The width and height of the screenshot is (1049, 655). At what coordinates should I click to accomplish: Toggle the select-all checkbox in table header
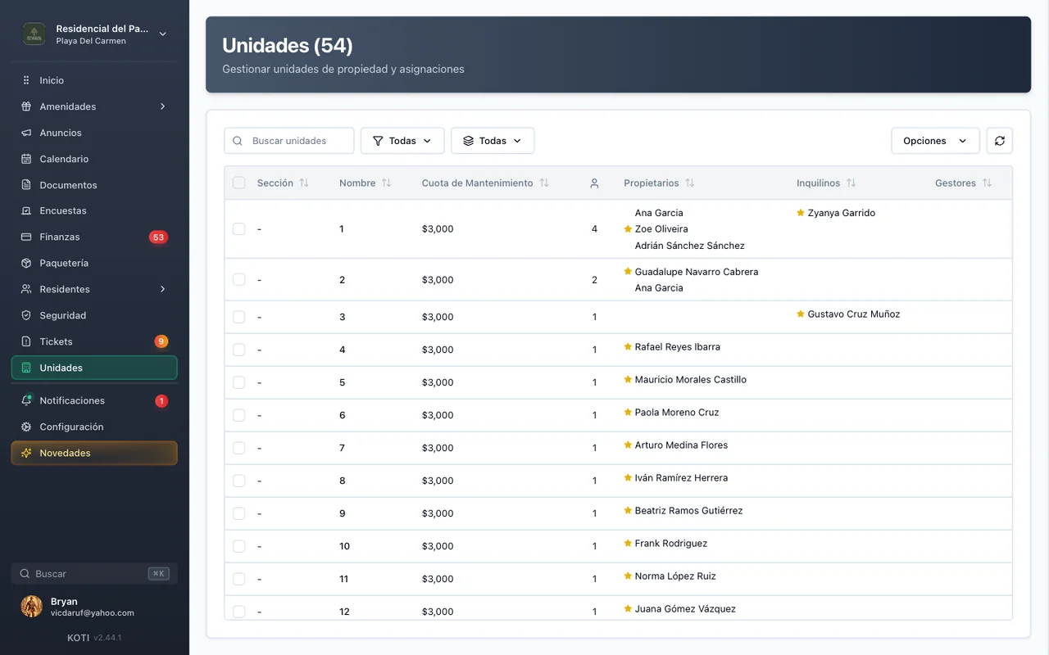(238, 183)
